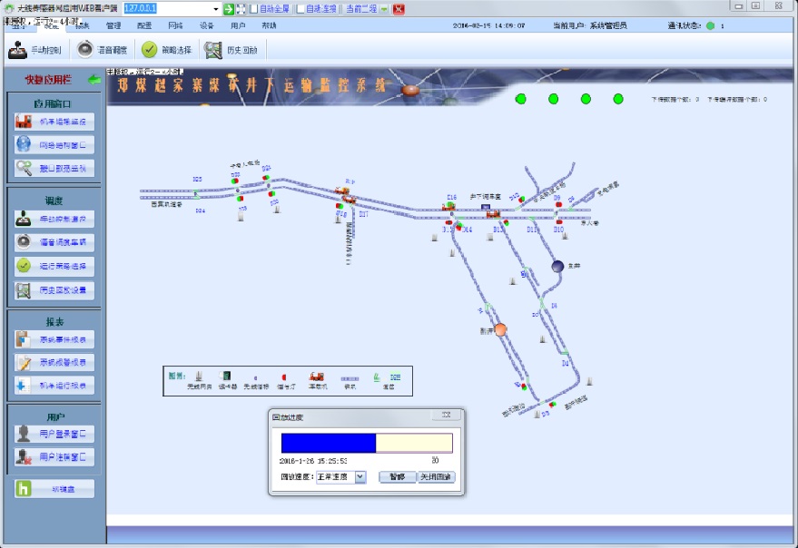
Task: Open the 回放速度 playback speed dropdown
Action: (360, 476)
